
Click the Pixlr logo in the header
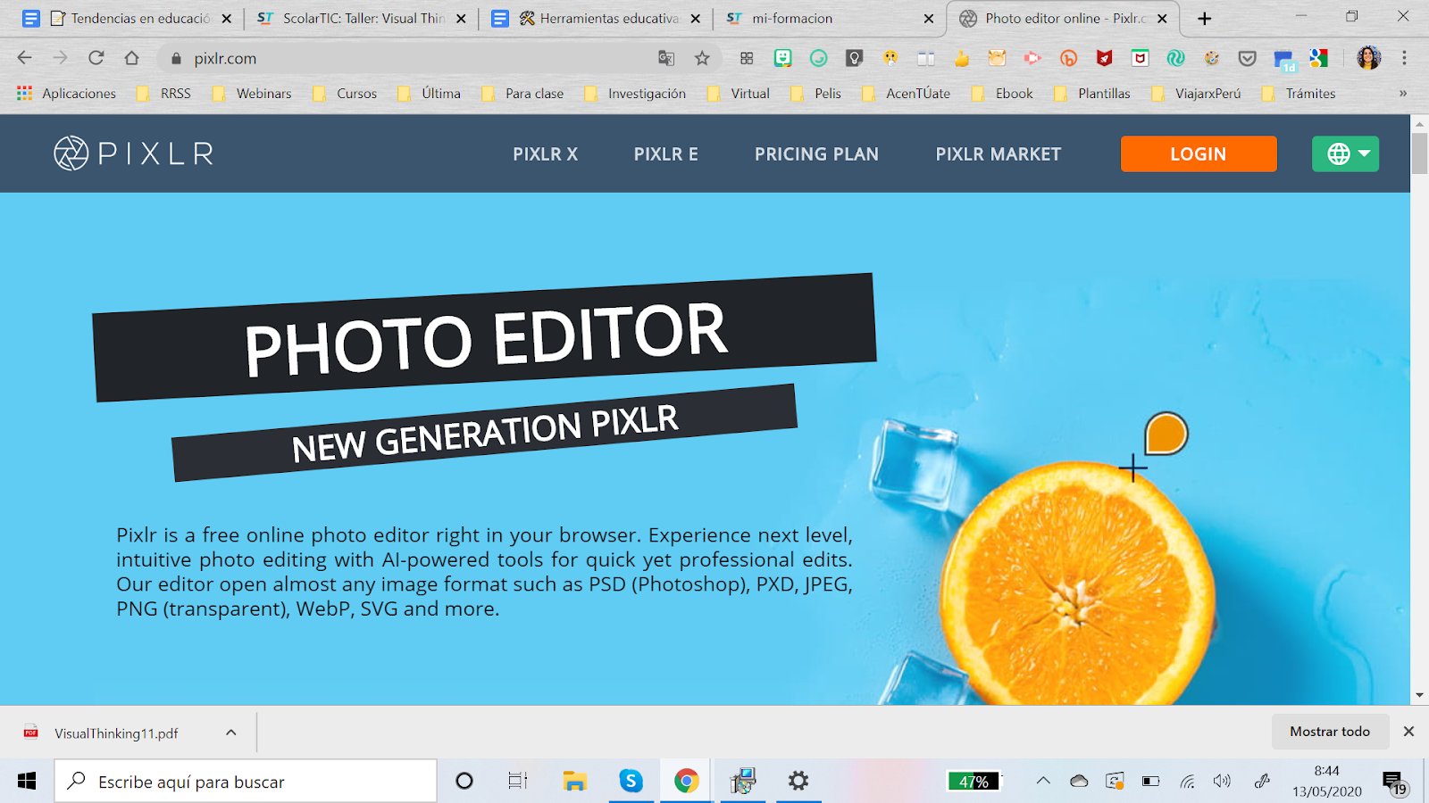point(134,153)
